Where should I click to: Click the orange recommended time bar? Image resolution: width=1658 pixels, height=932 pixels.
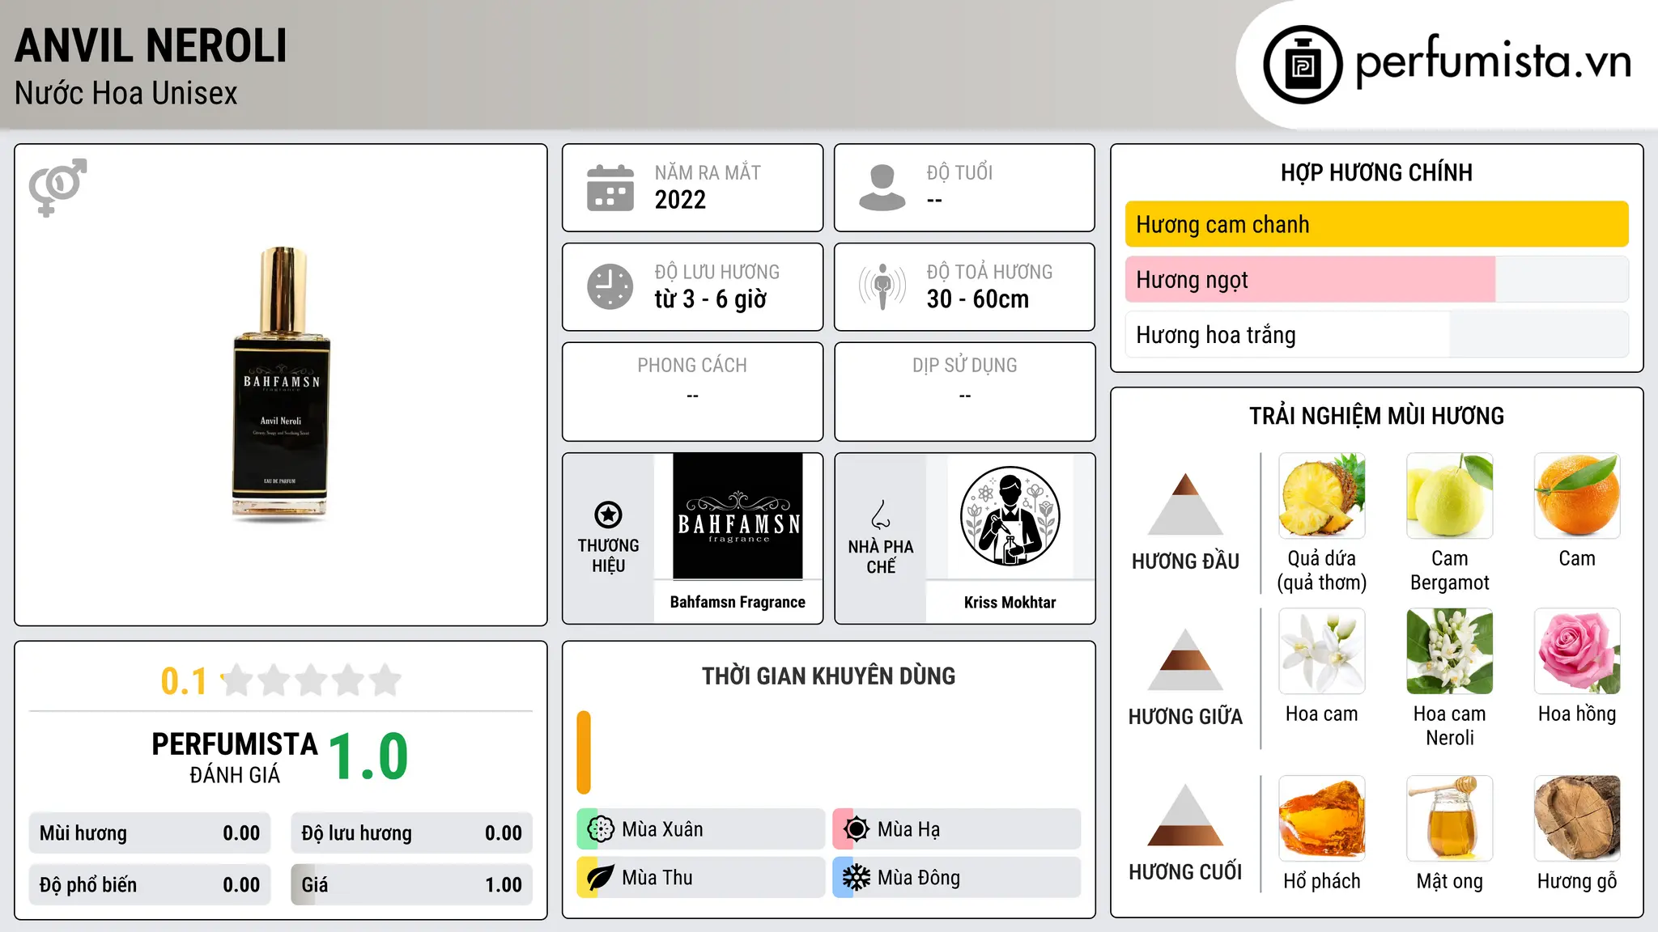[x=584, y=752]
